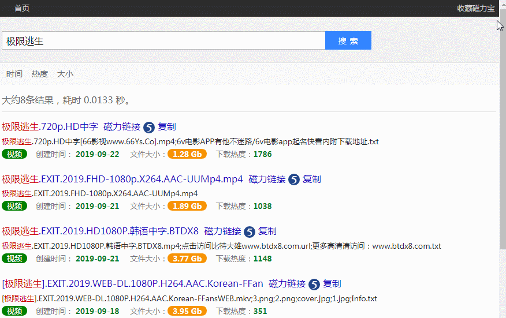Click the 视频 badge under the Korean-FFan result

tap(14, 311)
